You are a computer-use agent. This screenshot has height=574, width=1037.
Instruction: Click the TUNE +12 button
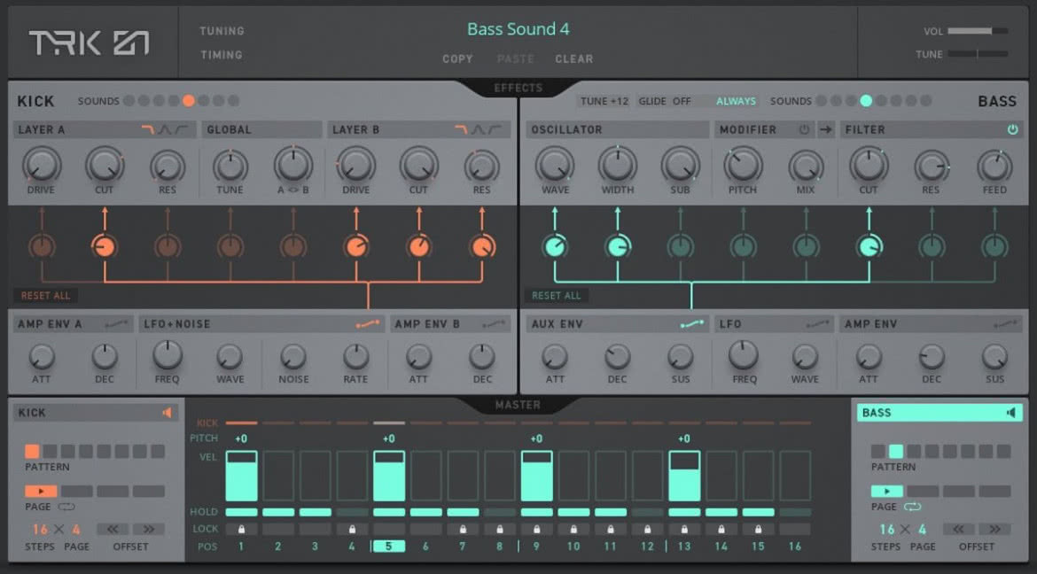(x=604, y=101)
